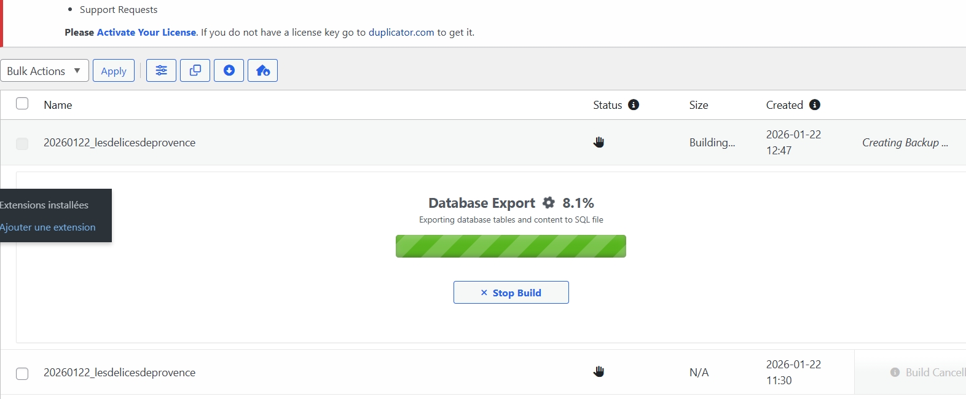Screen dimensions: 966x399
Task: Click the house recovery icon button
Action: tap(262, 71)
